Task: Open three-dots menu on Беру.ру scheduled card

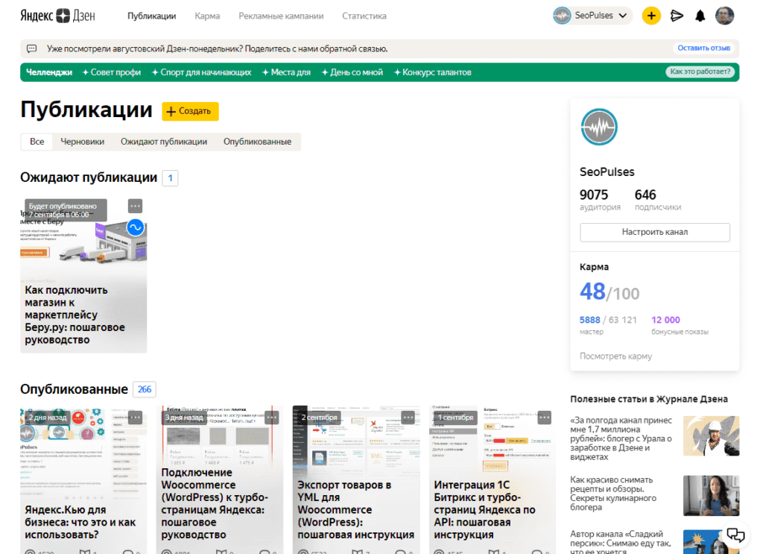Action: [x=136, y=206]
